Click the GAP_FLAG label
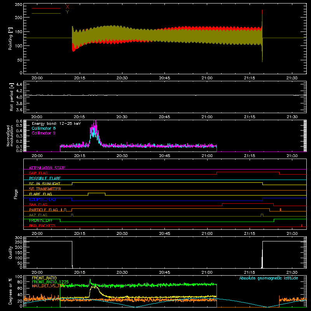311x311 pixels. pos(38,173)
